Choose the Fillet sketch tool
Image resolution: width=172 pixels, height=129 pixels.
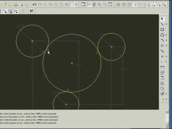coord(162,46)
